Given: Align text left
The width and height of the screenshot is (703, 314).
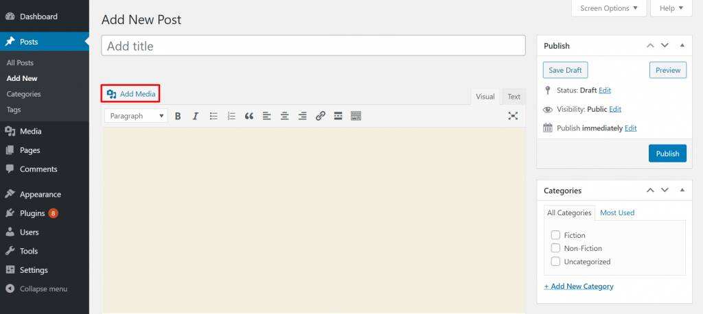Looking at the screenshot, I should coord(267,116).
